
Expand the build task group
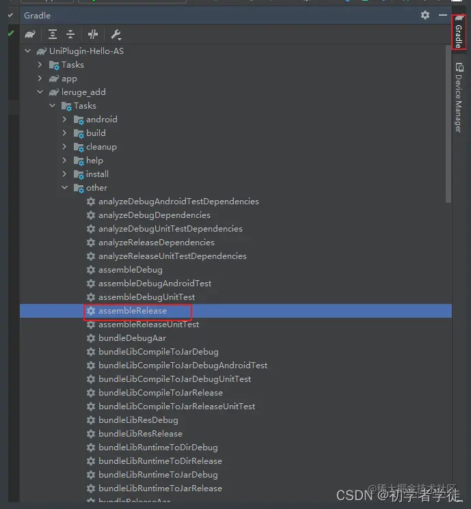pos(65,133)
